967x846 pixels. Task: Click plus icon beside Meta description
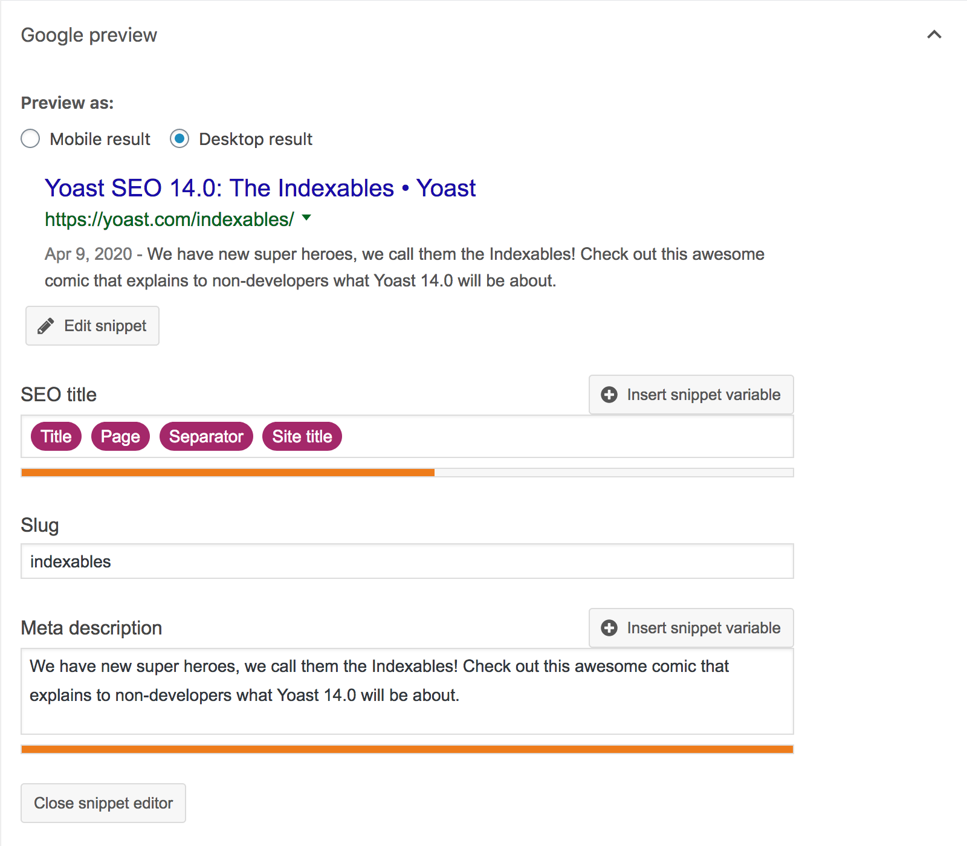coord(609,628)
